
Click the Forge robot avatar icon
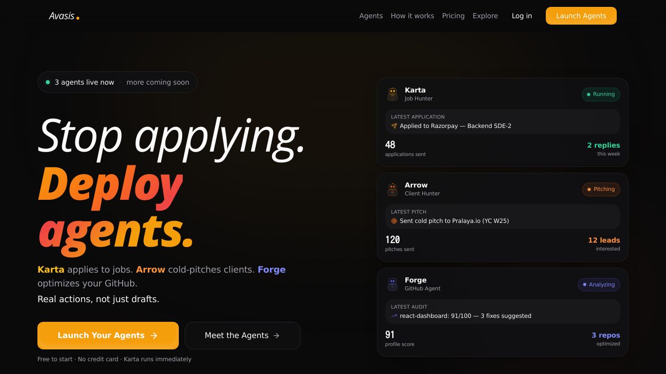pyautogui.click(x=393, y=284)
